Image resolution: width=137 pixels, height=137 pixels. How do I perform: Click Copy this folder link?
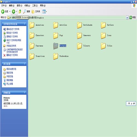tap(12, 37)
